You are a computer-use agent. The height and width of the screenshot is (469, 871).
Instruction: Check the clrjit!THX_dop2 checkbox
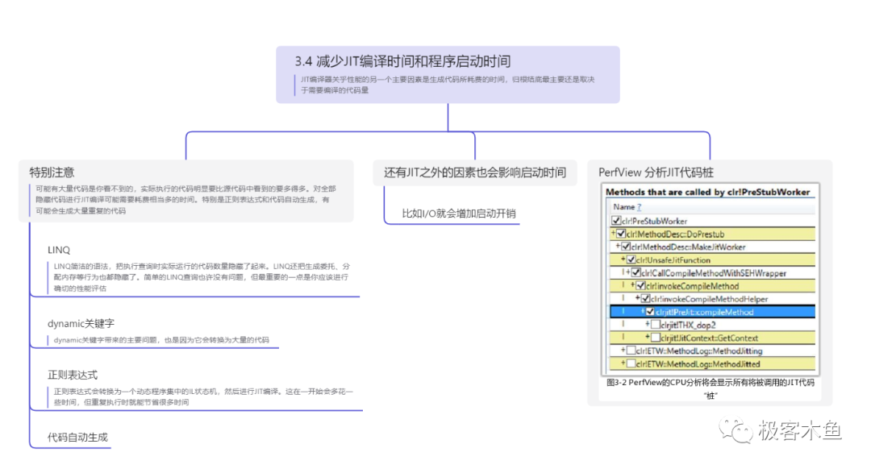(x=656, y=325)
